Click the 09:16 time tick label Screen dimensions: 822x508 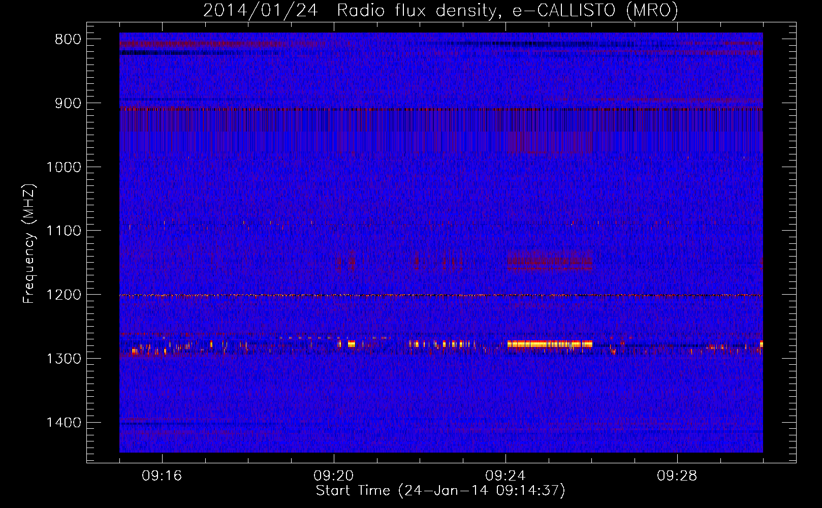click(x=162, y=476)
